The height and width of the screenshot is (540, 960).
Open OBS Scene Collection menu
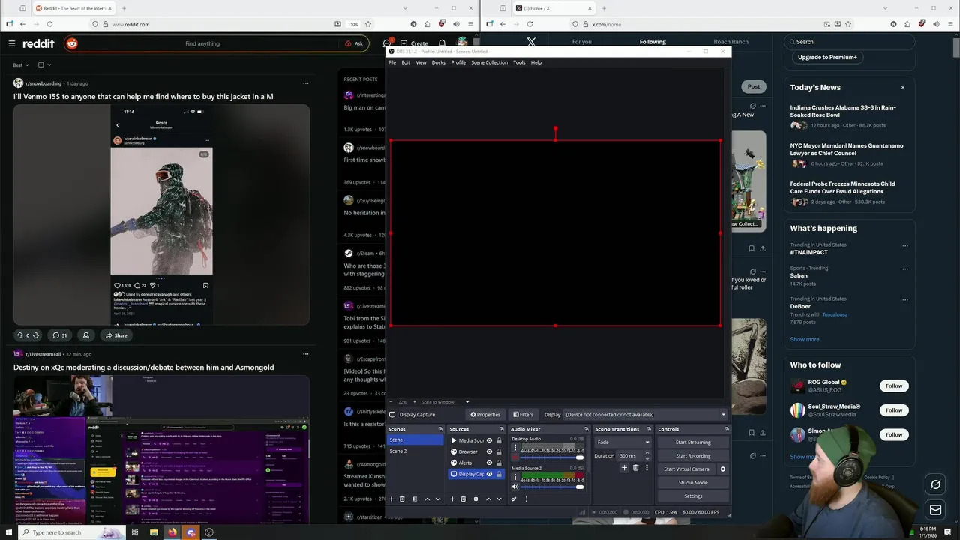pyautogui.click(x=489, y=62)
